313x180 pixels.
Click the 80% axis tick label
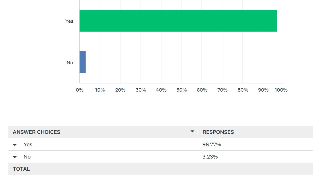click(x=243, y=90)
